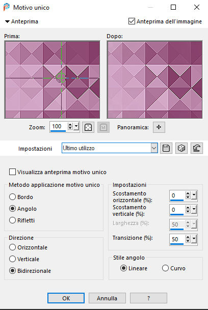Click the Scostamento orizzontale input field
The height and width of the screenshot is (310, 208).
click(177, 196)
